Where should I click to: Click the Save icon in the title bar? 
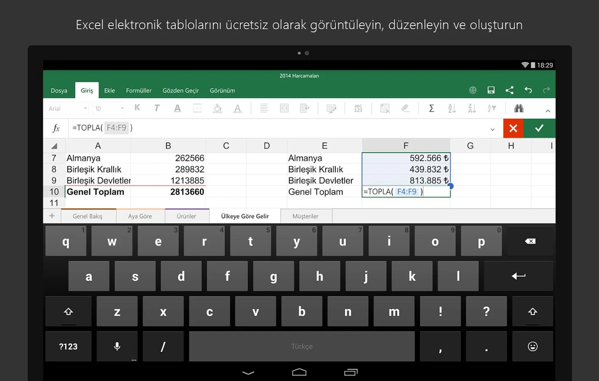491,90
